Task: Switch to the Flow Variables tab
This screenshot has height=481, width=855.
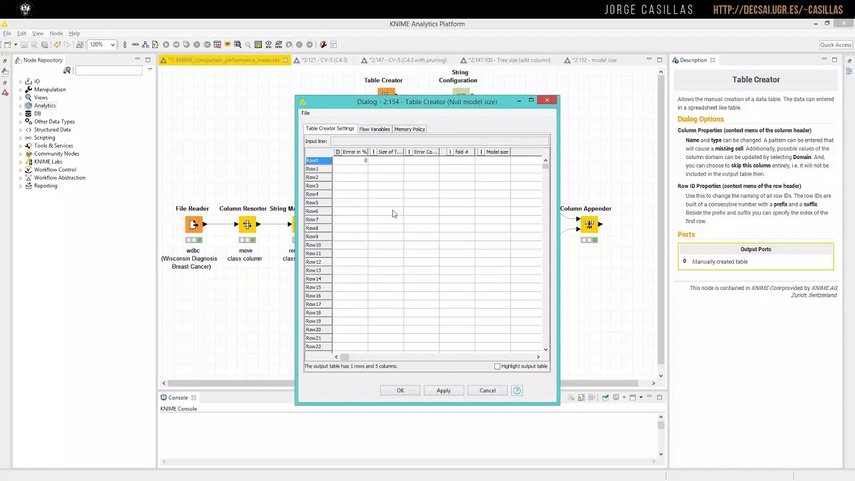Action: 374,129
